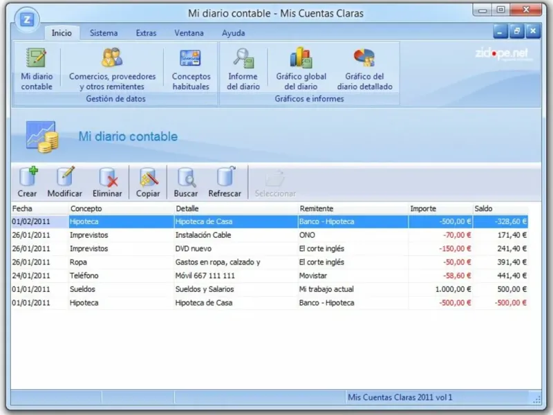Viewport: 553px width, 415px height.
Task: Switch to the Sistema tab
Action: [x=104, y=33]
